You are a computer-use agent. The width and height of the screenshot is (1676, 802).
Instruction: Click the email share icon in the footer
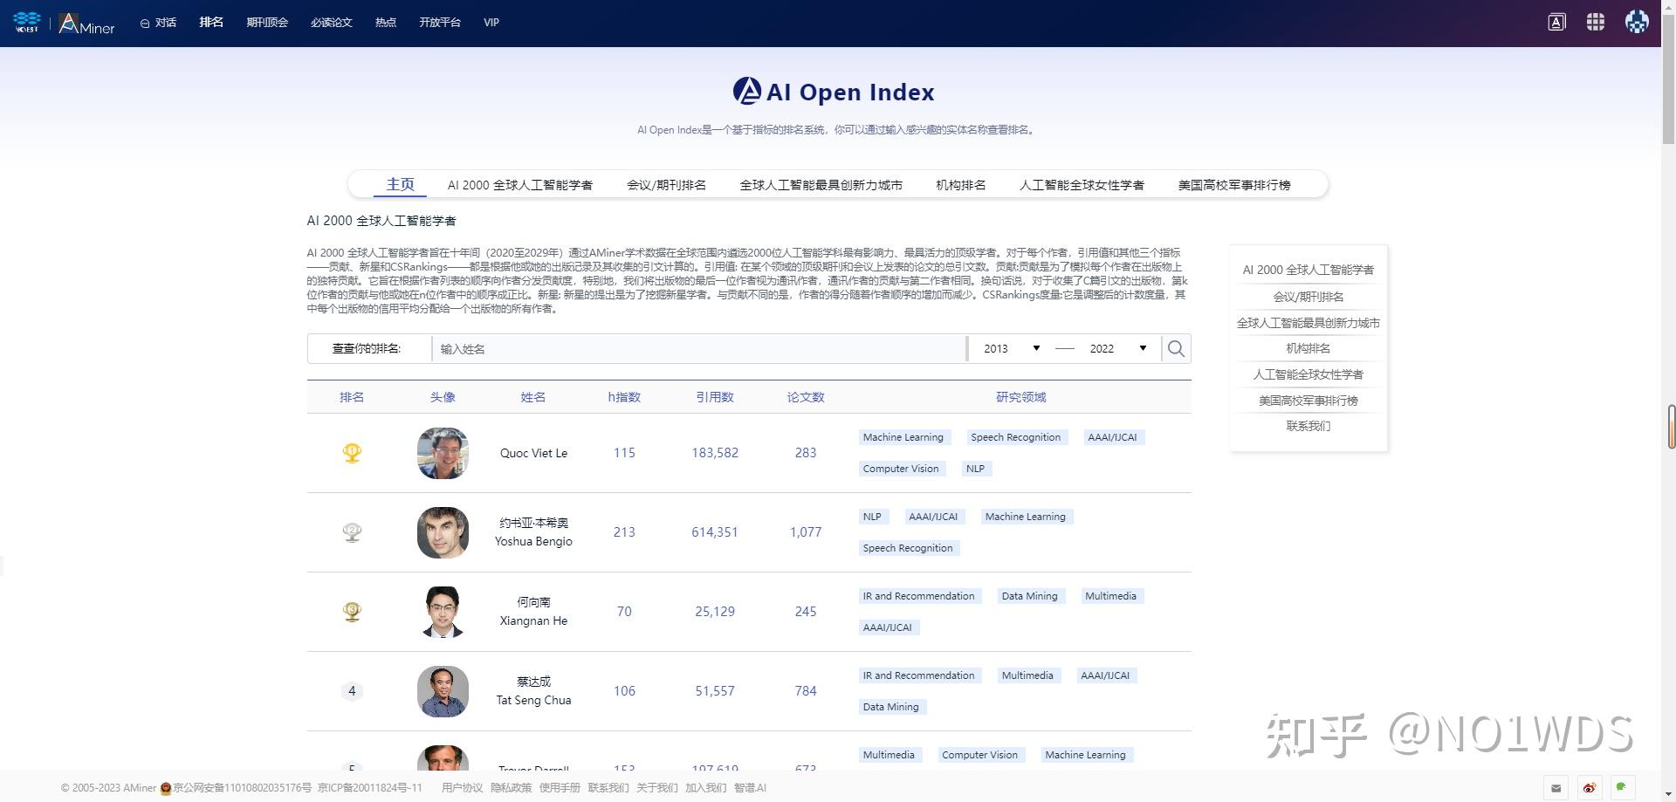[1556, 788]
